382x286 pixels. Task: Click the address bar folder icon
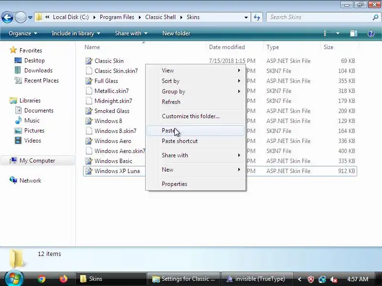pyautogui.click(x=39, y=17)
